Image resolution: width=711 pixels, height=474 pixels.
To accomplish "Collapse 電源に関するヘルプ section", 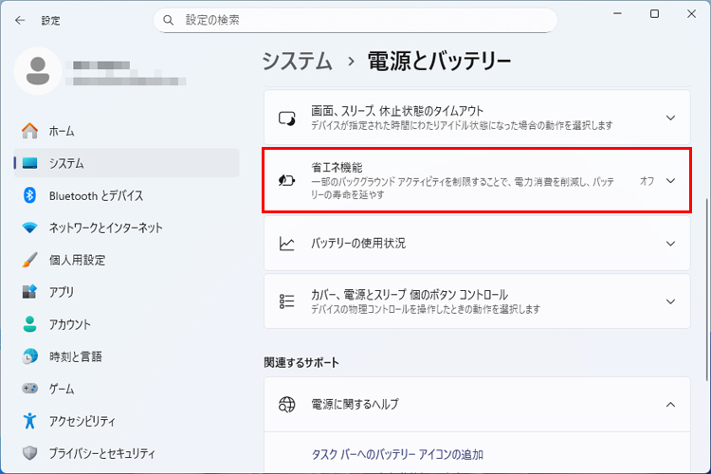I will click(x=670, y=404).
